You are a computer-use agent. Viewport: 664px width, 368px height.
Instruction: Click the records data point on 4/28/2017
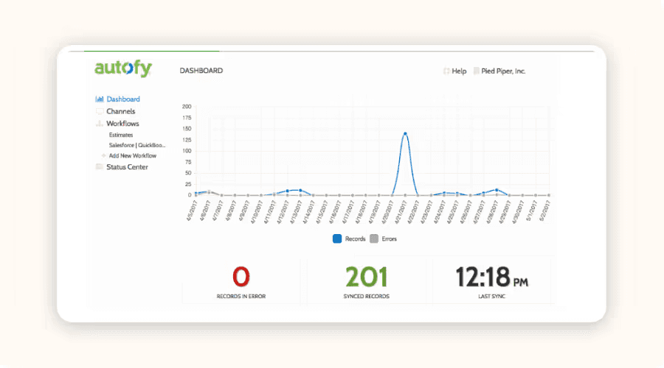tap(497, 190)
